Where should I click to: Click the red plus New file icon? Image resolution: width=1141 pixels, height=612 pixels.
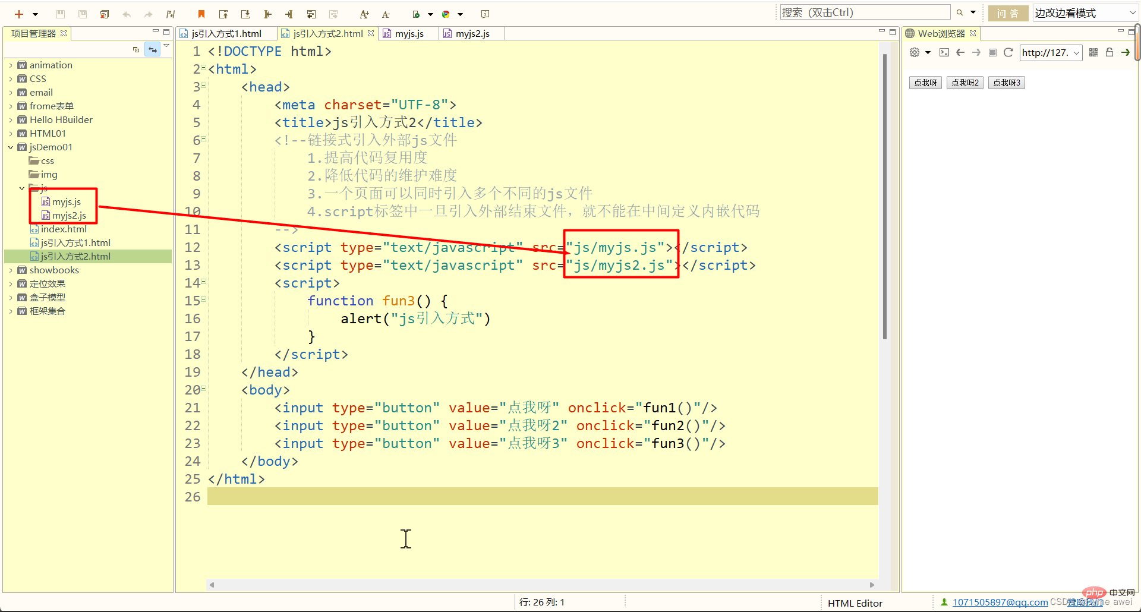pos(19,14)
